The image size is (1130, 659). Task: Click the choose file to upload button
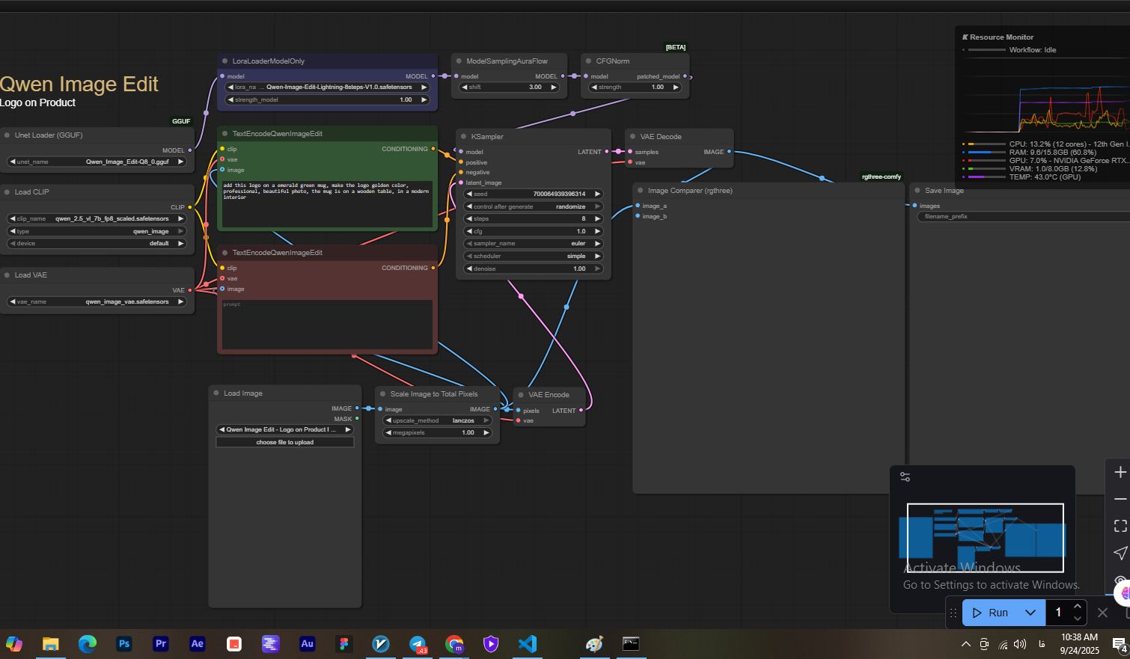(x=284, y=443)
